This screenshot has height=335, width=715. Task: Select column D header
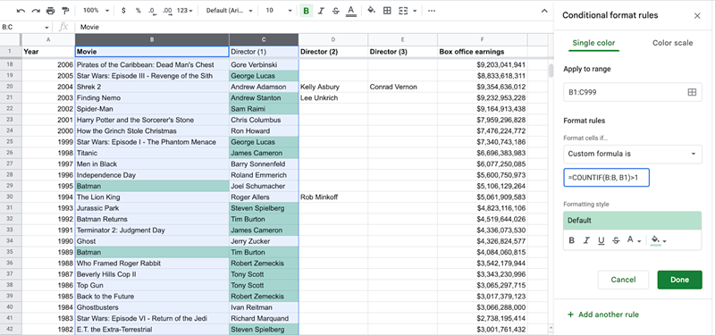[333, 39]
